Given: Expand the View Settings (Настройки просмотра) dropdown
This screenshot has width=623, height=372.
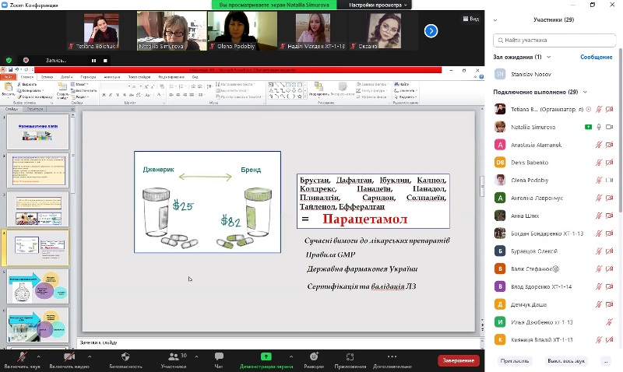Looking at the screenshot, I should (x=378, y=5).
